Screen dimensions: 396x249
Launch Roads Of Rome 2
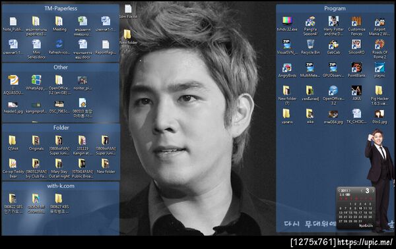(x=379, y=49)
